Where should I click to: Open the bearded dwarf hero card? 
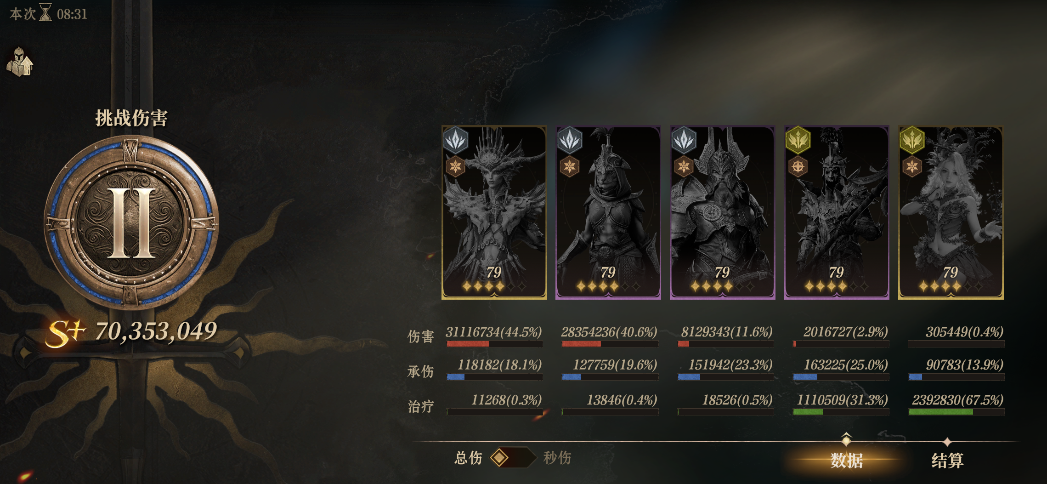pyautogui.click(x=723, y=212)
